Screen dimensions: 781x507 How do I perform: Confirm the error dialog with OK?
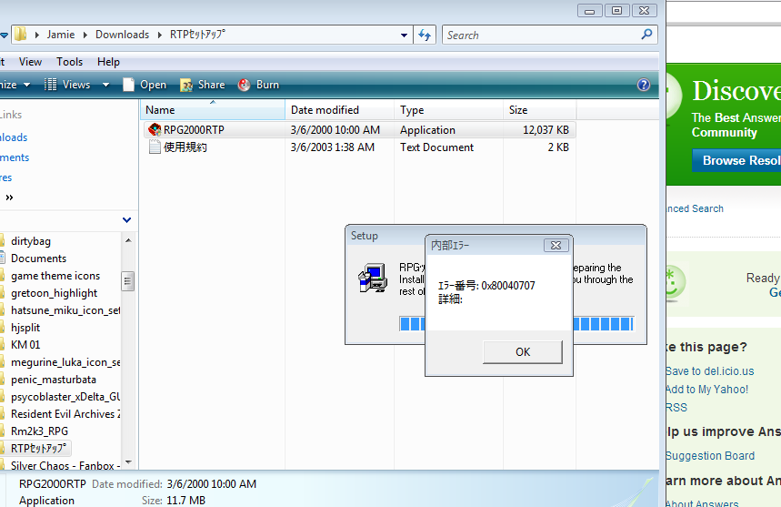tap(523, 352)
